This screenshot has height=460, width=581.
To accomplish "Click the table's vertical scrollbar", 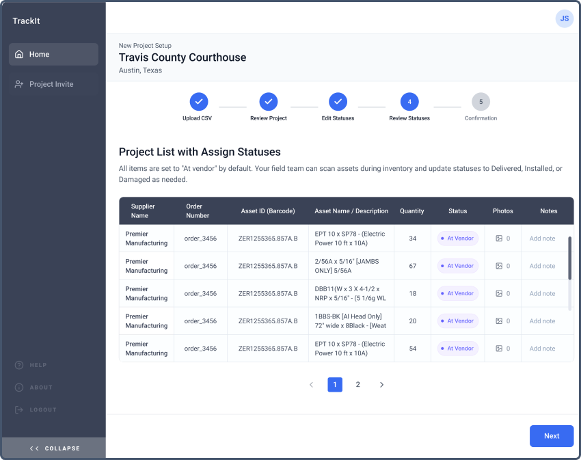I will pyautogui.click(x=570, y=258).
